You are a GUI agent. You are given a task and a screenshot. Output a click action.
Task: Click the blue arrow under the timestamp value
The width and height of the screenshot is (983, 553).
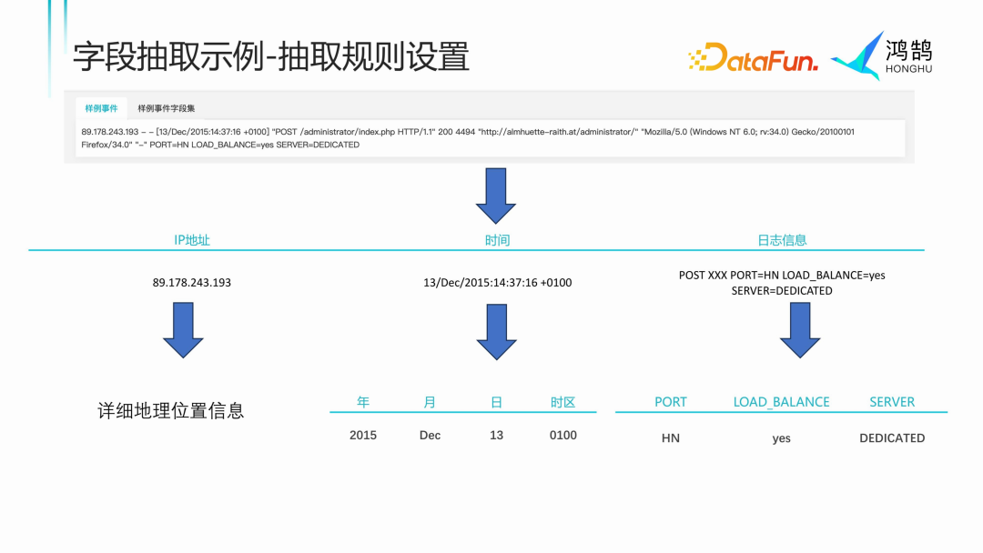[x=496, y=332]
